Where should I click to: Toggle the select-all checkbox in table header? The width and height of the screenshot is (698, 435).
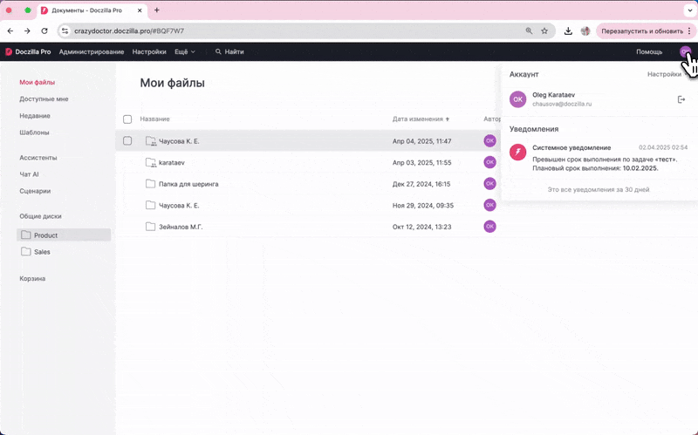pyautogui.click(x=127, y=119)
